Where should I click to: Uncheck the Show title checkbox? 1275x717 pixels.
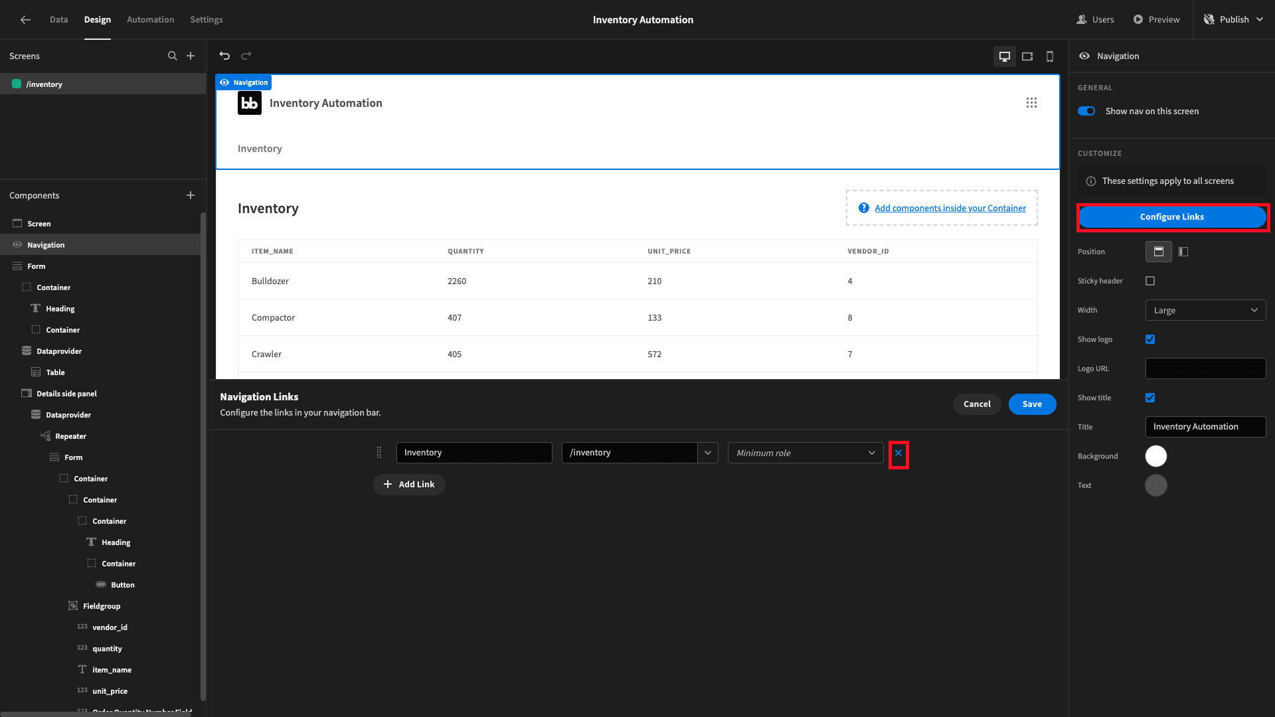point(1150,398)
